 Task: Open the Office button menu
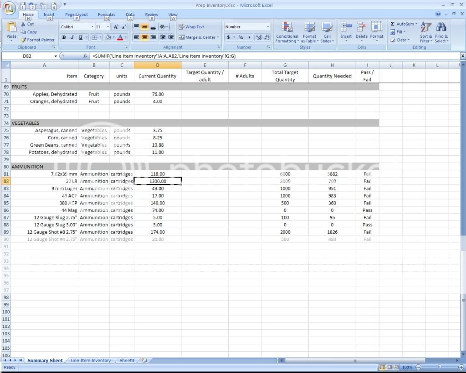10,7
